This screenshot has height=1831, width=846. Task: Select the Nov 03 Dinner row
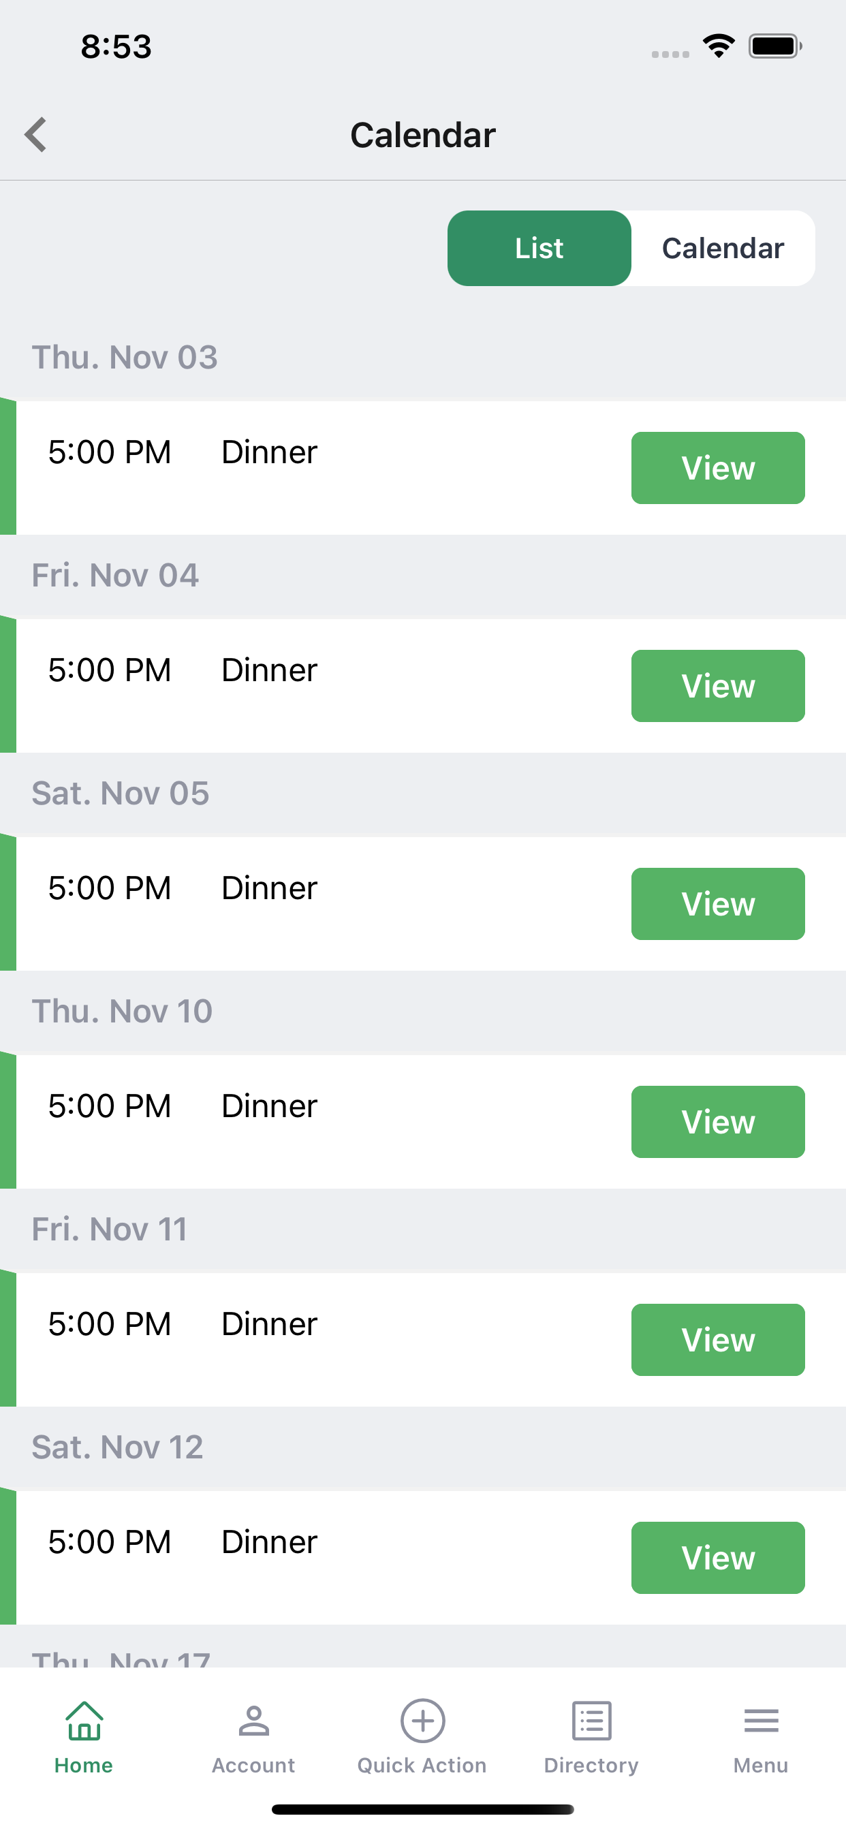(423, 468)
